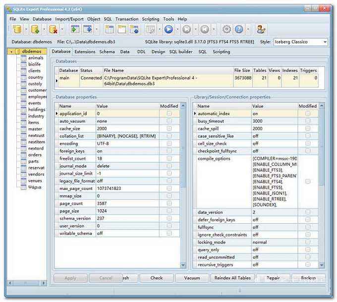Open the Database menu
The width and height of the screenshot is (337, 302).
point(42,19)
